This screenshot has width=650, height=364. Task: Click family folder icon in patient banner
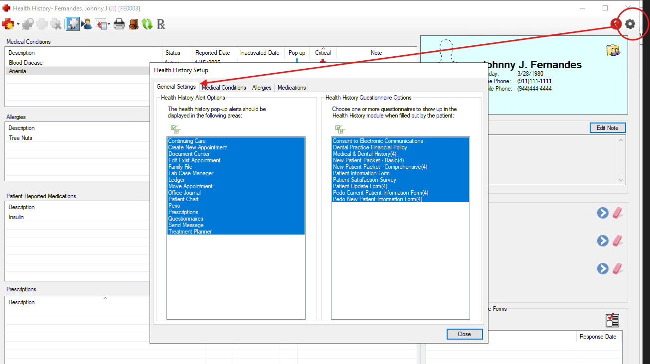point(613,50)
